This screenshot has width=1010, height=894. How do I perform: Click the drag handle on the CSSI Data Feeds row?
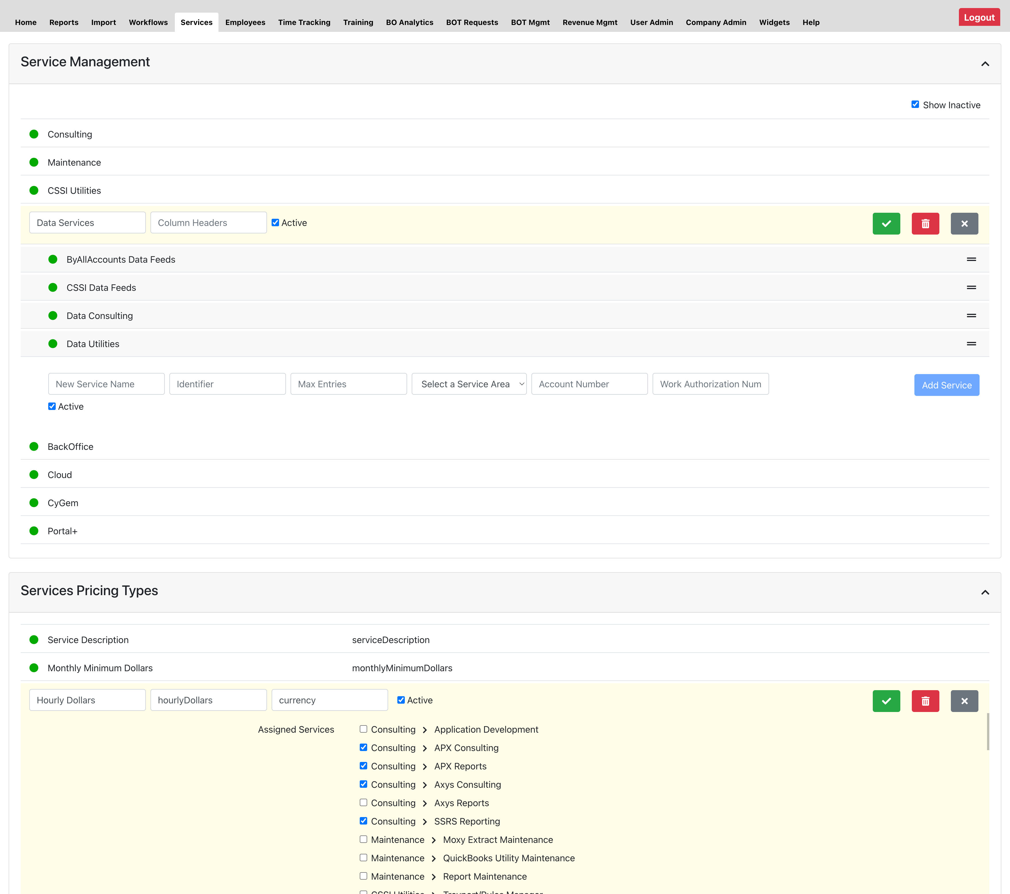click(x=971, y=287)
